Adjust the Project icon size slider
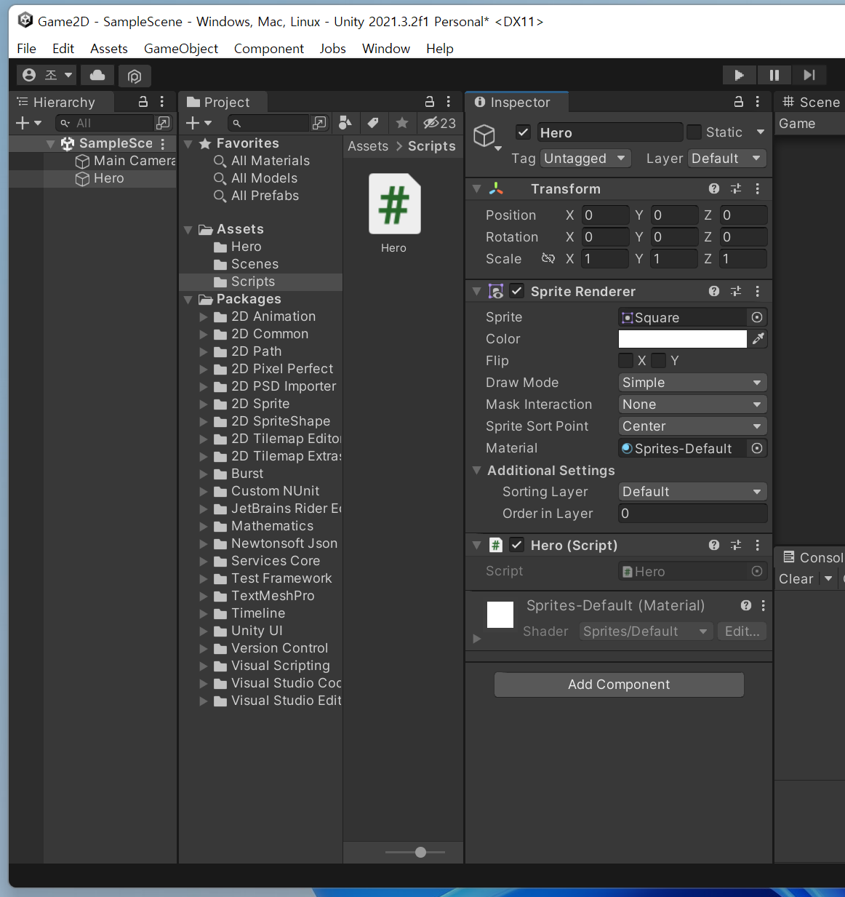Viewport: 845px width, 897px height. coord(420,852)
